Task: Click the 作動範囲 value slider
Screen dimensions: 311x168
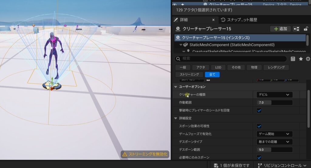Action: pyautogui.click(x=274, y=102)
